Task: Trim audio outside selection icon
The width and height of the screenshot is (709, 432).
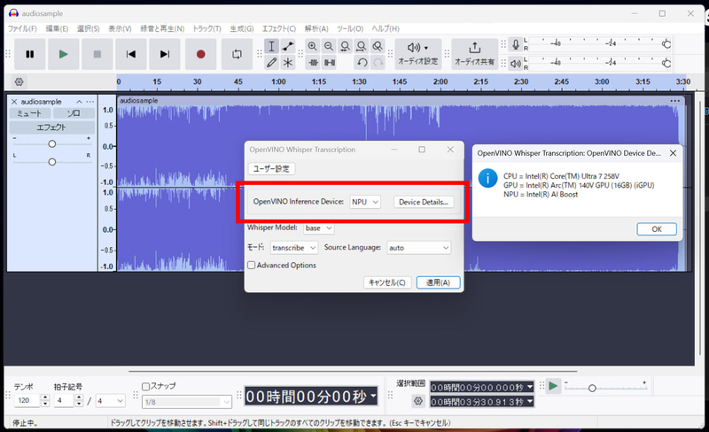Action: [314, 62]
